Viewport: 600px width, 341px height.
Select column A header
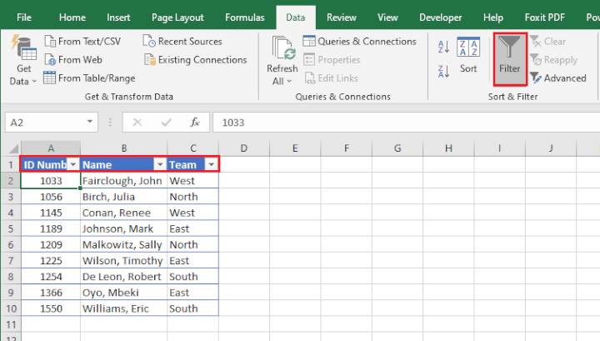[x=51, y=148]
